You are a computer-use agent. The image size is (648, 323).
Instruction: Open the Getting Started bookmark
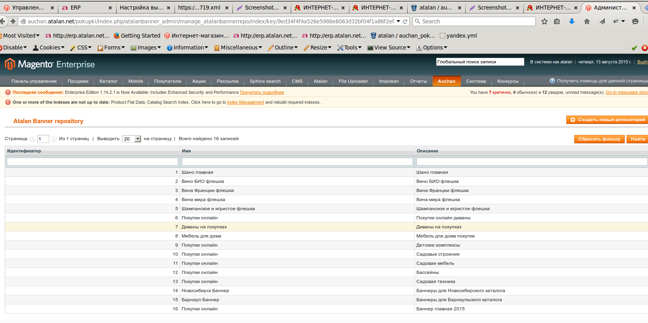click(137, 36)
